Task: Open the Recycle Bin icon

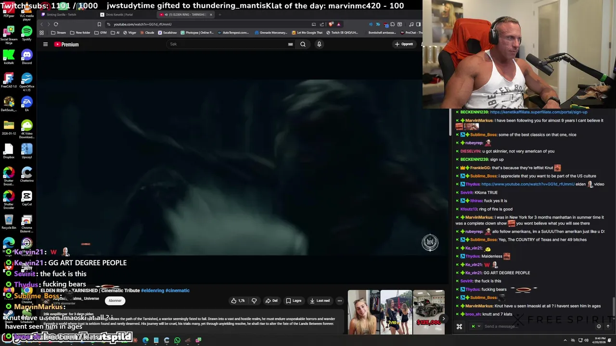Action: [x=9, y=222]
